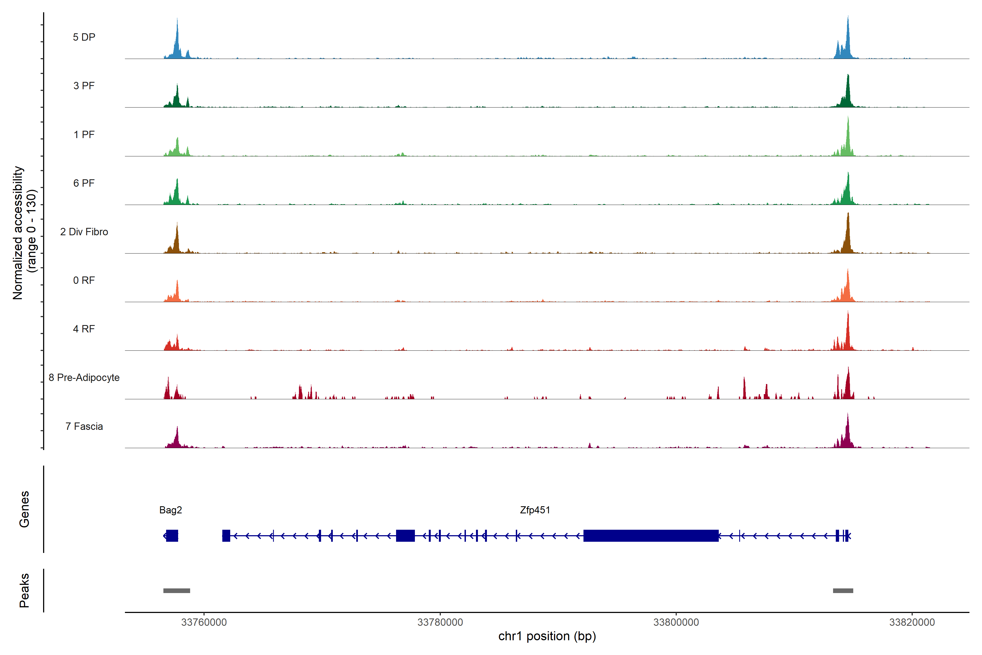
Task: Select the right gray peak bar
Action: pos(843,591)
